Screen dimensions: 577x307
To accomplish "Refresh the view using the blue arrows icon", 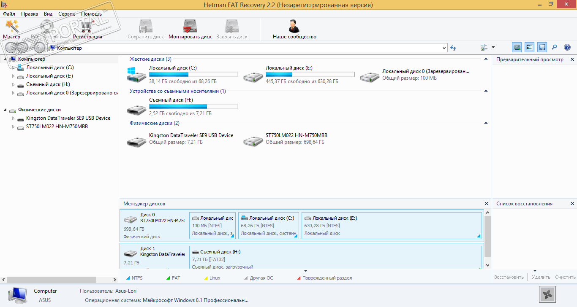I will click(453, 48).
